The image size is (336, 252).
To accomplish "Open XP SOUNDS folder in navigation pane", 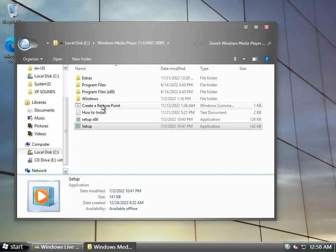I will coord(45,92).
